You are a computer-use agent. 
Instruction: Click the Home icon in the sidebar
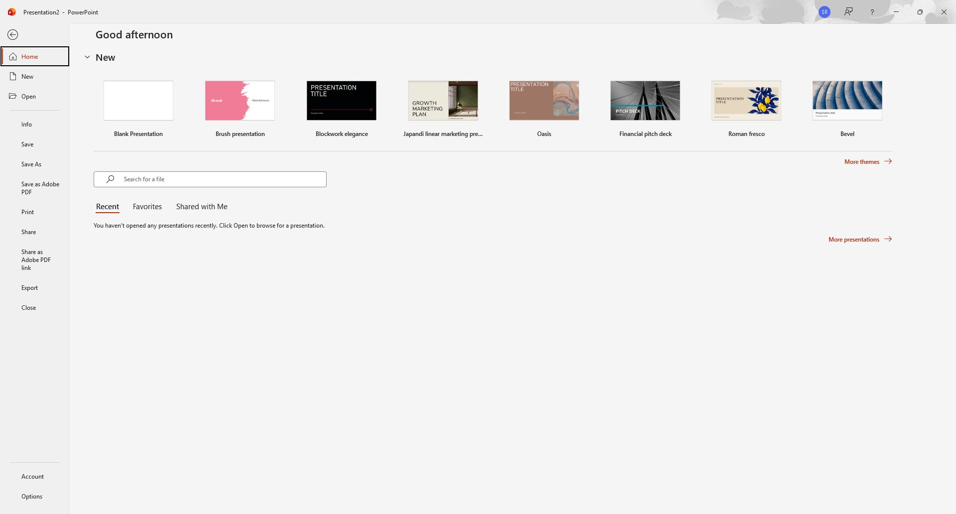[13, 57]
